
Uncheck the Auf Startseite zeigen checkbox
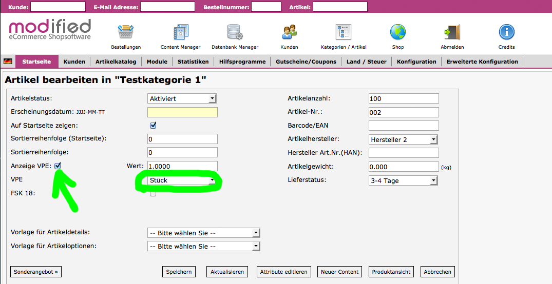pyautogui.click(x=153, y=125)
